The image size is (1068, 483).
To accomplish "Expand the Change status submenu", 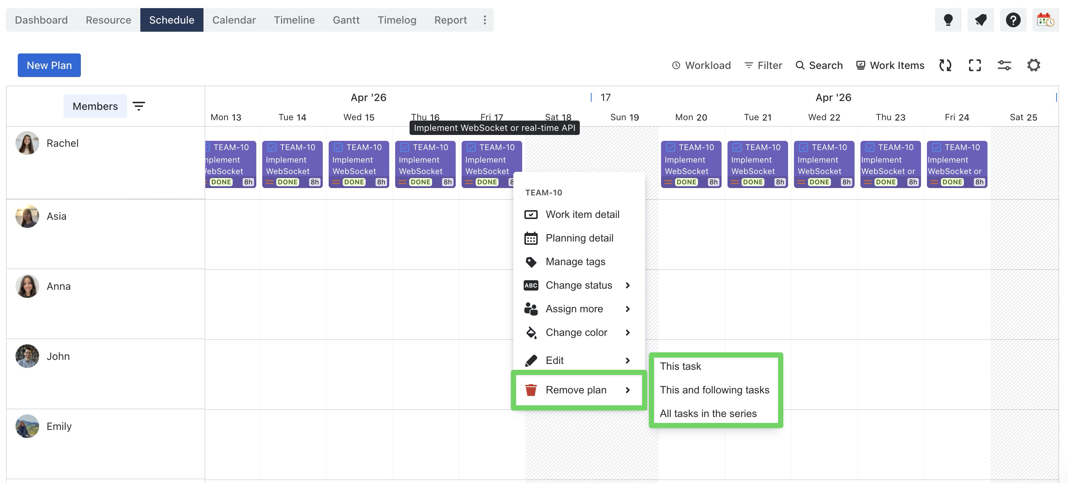I will pos(578,285).
